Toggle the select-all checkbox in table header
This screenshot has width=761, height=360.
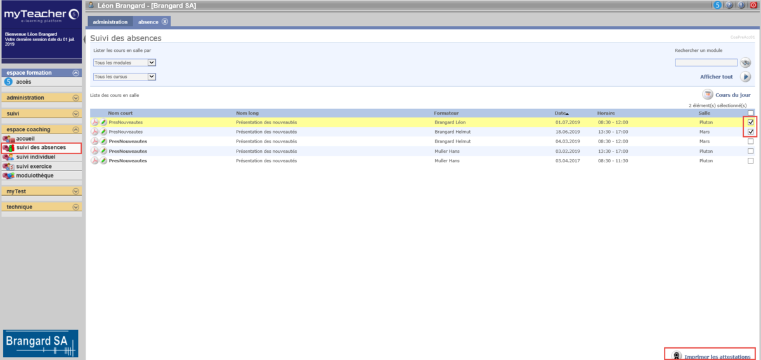[x=751, y=113]
